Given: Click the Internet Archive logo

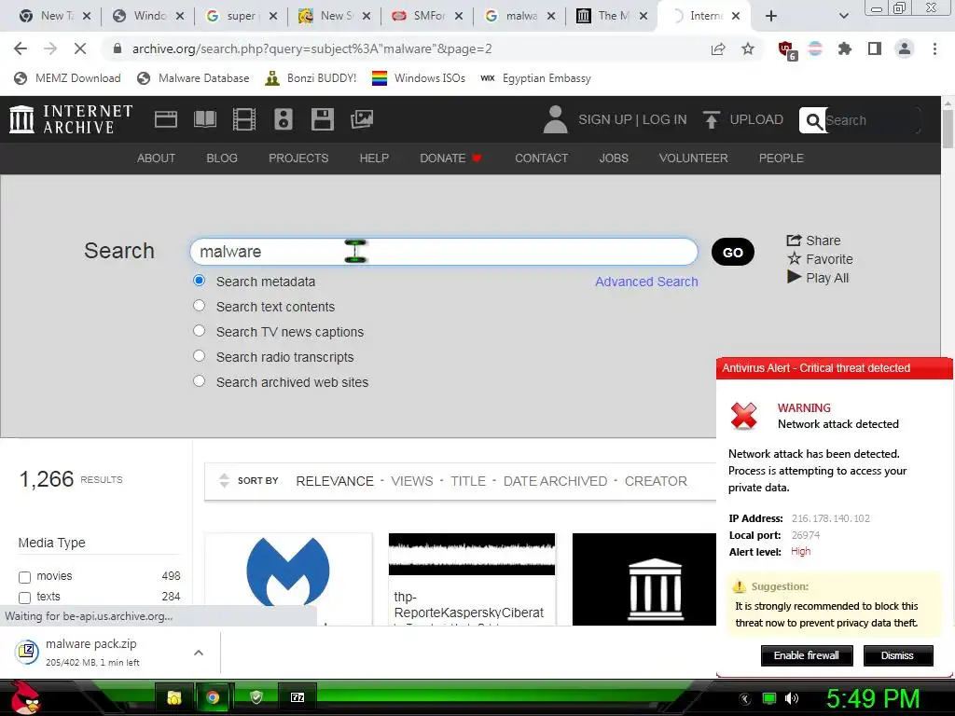Looking at the screenshot, I should coord(71,119).
